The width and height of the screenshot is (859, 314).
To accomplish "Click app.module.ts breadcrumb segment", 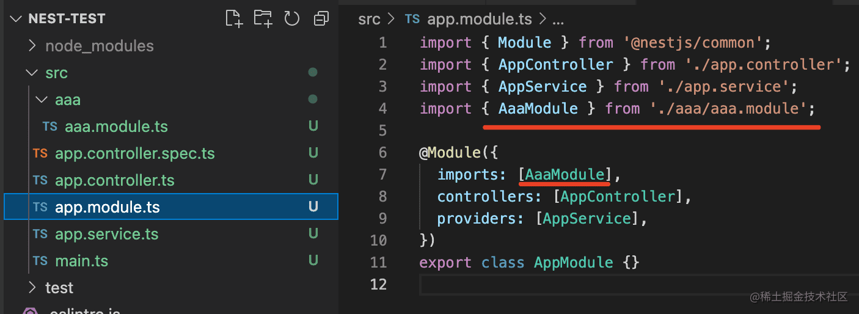I will pos(472,19).
